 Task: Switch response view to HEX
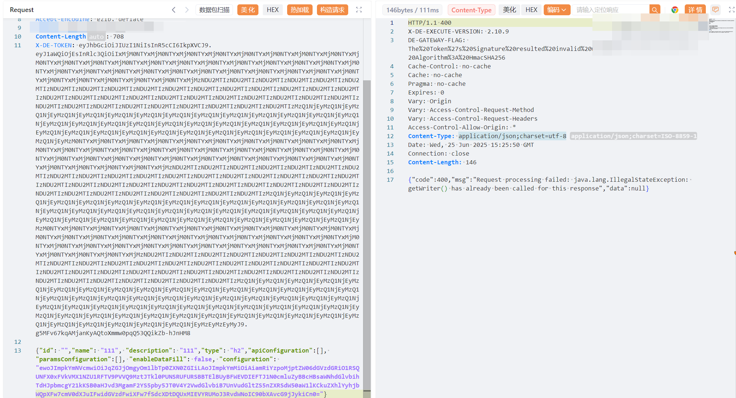coord(531,10)
